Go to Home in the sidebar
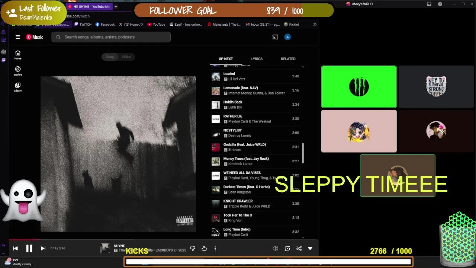The image size is (476, 268). click(x=18, y=55)
